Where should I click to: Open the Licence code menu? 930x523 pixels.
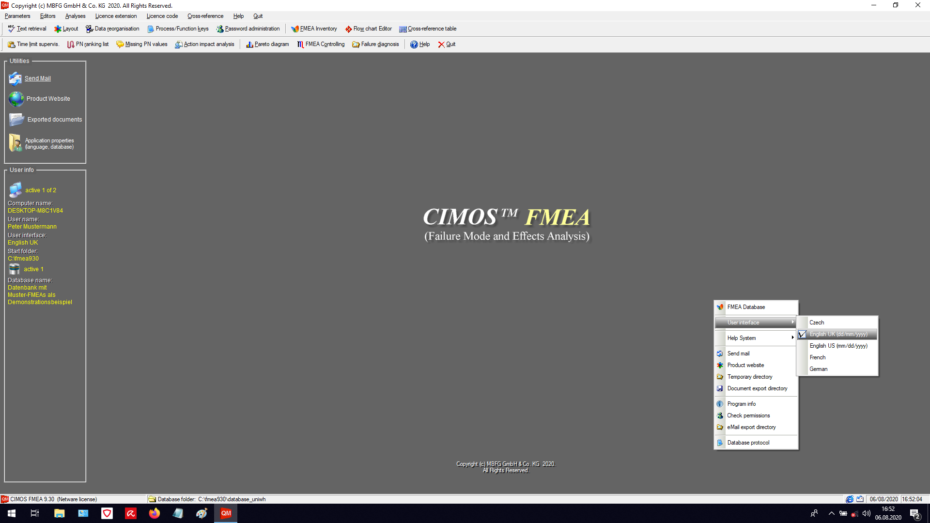click(x=162, y=16)
